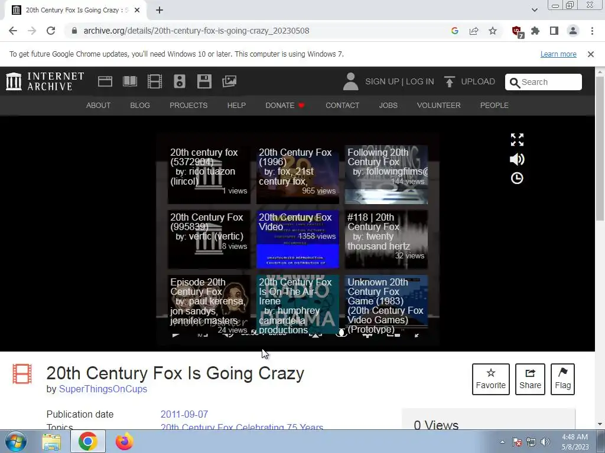Open related video Following 20th Century Fox

pyautogui.click(x=386, y=175)
